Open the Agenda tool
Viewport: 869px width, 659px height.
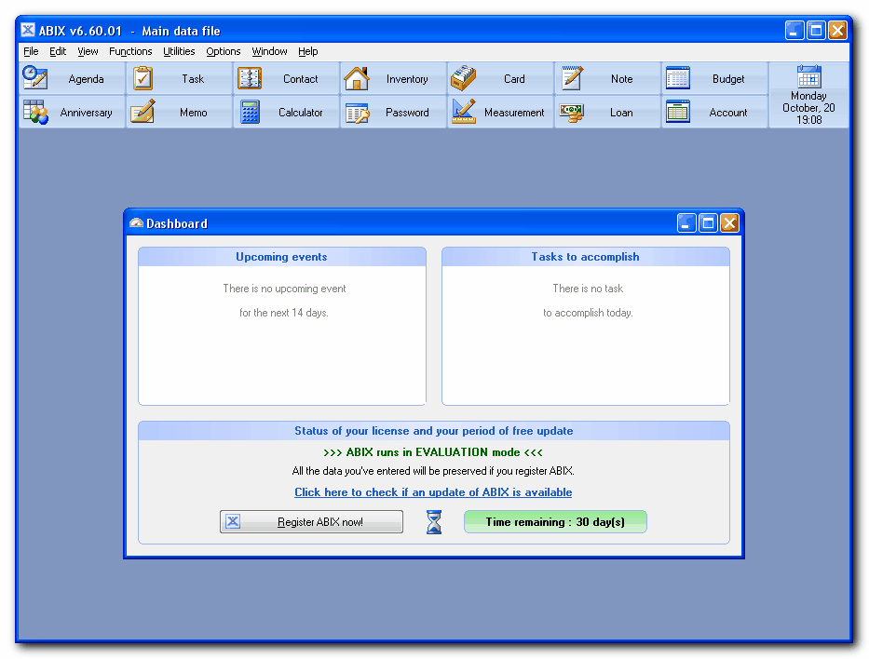point(71,79)
